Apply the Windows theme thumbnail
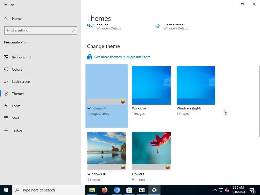Image resolution: width=260 pixels, height=195 pixels. tap(151, 85)
